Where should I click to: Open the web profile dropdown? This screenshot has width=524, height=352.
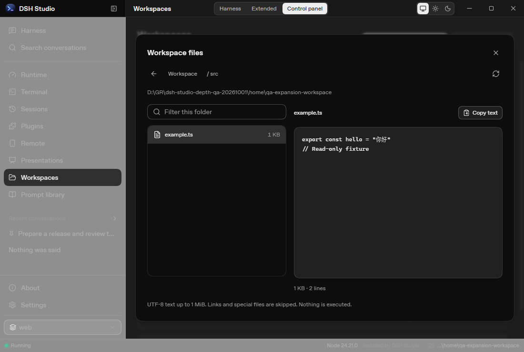(x=63, y=327)
